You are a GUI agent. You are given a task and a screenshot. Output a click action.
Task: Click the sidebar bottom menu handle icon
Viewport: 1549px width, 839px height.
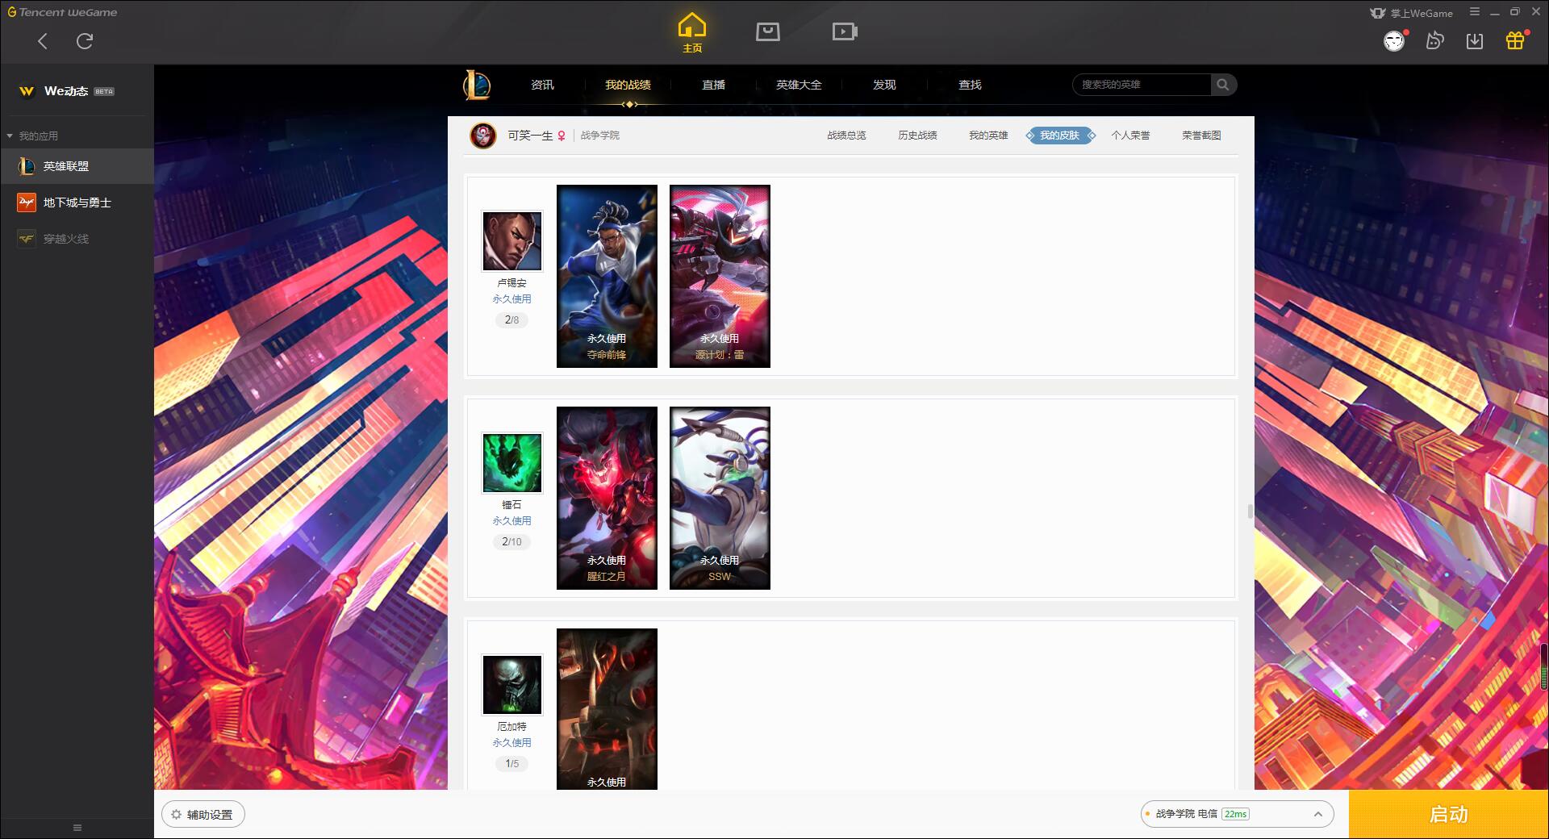pos(77,828)
